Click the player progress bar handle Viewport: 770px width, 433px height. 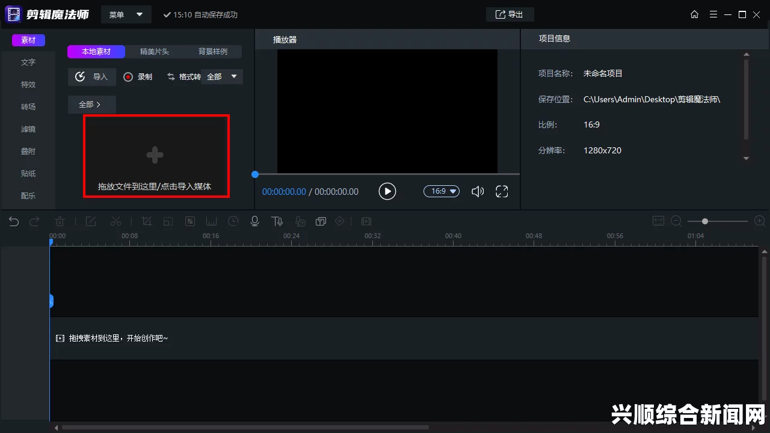(x=255, y=174)
